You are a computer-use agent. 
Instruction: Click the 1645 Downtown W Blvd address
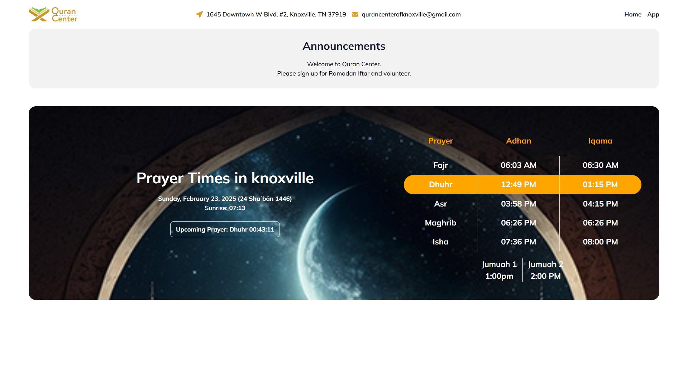click(x=276, y=14)
